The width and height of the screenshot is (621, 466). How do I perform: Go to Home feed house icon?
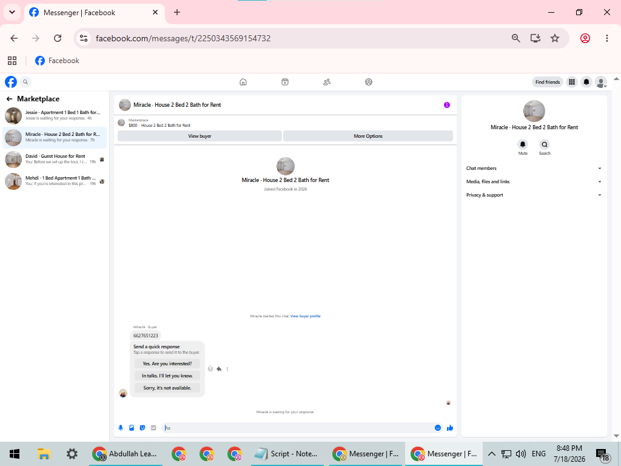pos(243,82)
